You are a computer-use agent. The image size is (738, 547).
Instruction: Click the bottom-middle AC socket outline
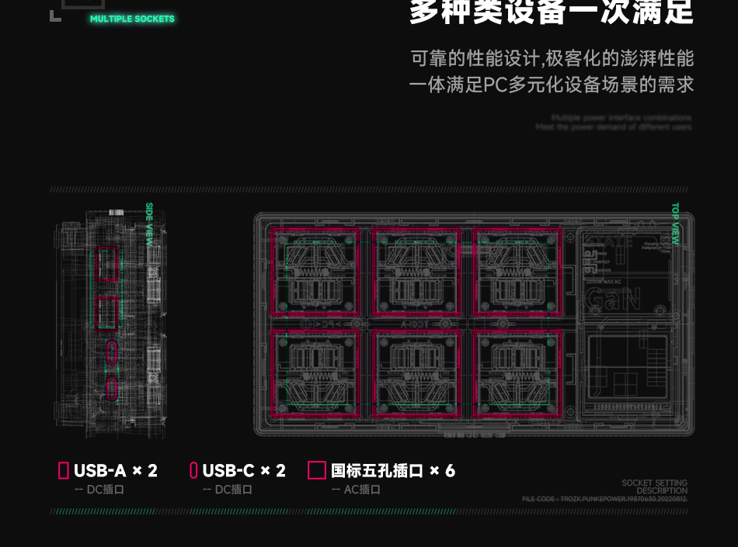[x=416, y=374]
